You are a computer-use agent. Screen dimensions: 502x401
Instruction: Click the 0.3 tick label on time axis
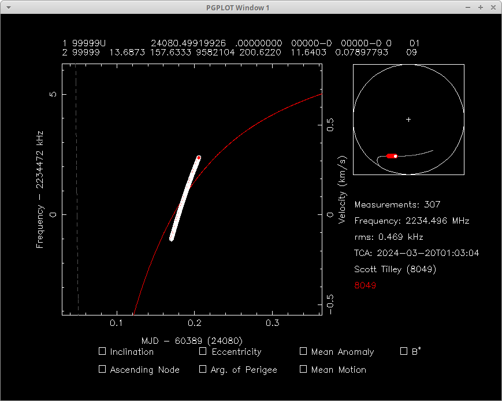pos(273,323)
